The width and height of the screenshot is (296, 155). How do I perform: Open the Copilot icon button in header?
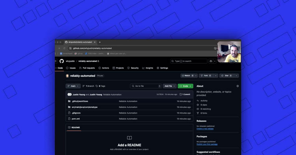(x=211, y=61)
